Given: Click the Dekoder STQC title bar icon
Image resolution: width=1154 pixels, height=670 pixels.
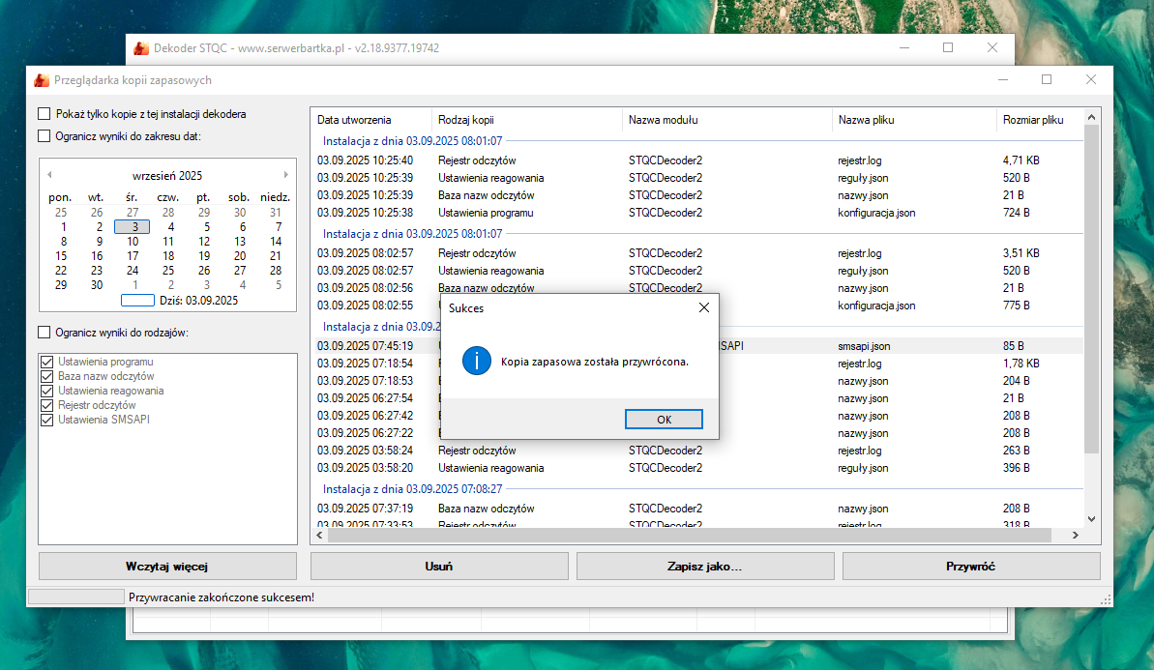Looking at the screenshot, I should click(141, 47).
